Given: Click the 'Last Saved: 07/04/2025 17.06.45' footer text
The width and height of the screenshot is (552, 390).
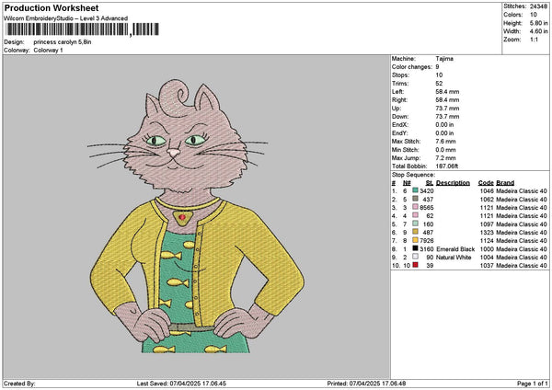Looking at the screenshot, I should click(x=181, y=384).
